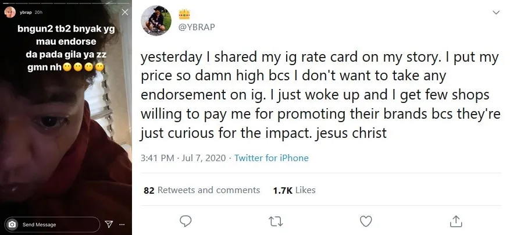Viewport: 510px width, 235px height.
Task: Expand the tweet options chevron
Action: (x=496, y=13)
